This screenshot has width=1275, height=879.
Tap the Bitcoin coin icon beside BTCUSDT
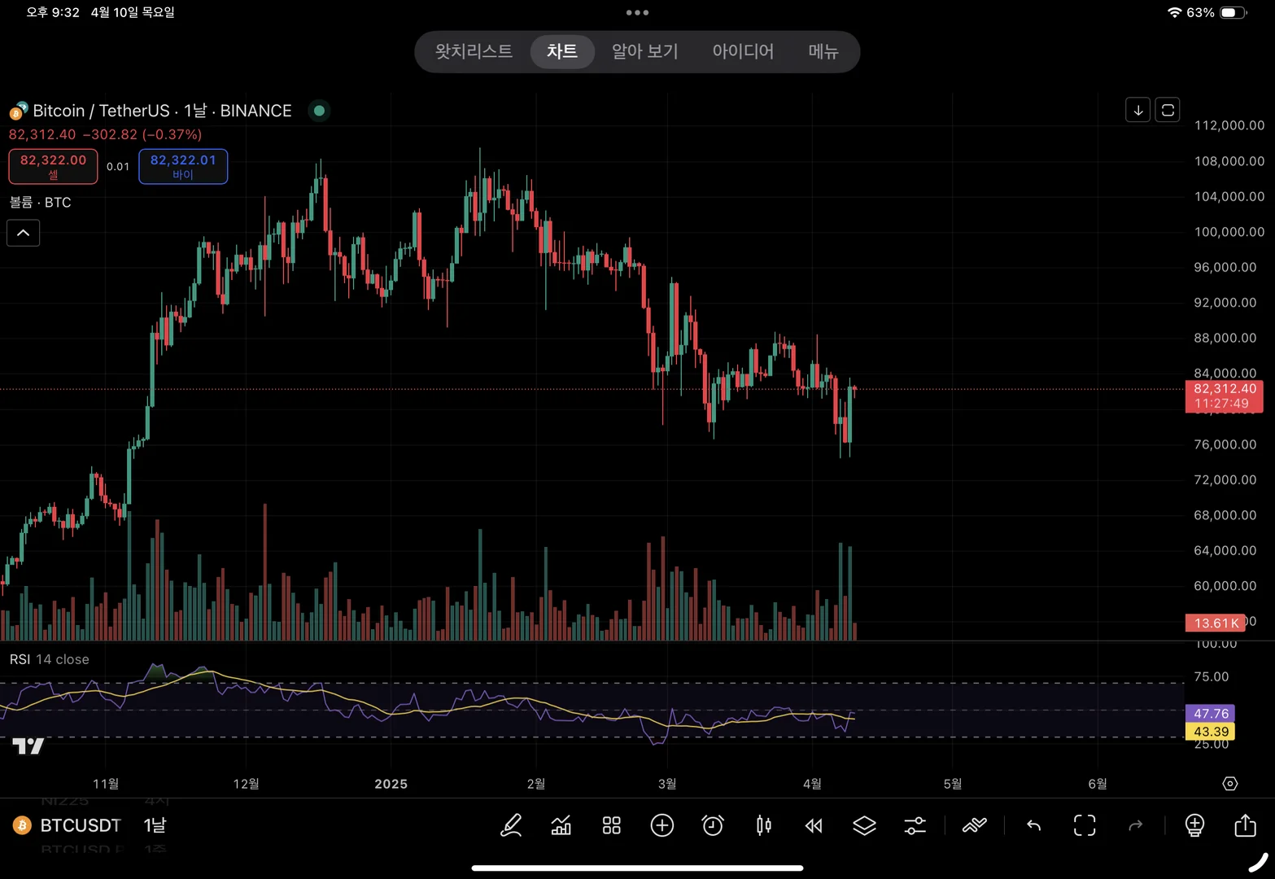pos(22,825)
